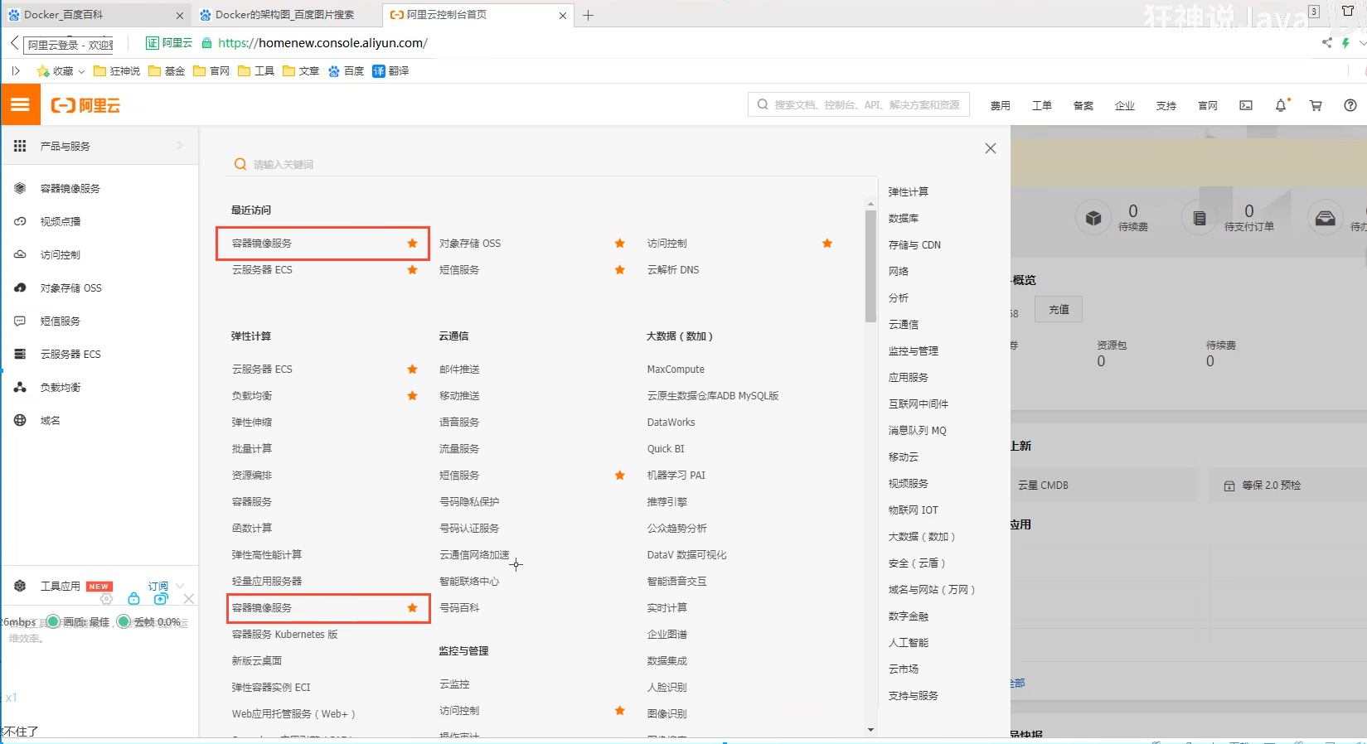
Task: Click the product keyword search field
Action: click(x=551, y=164)
